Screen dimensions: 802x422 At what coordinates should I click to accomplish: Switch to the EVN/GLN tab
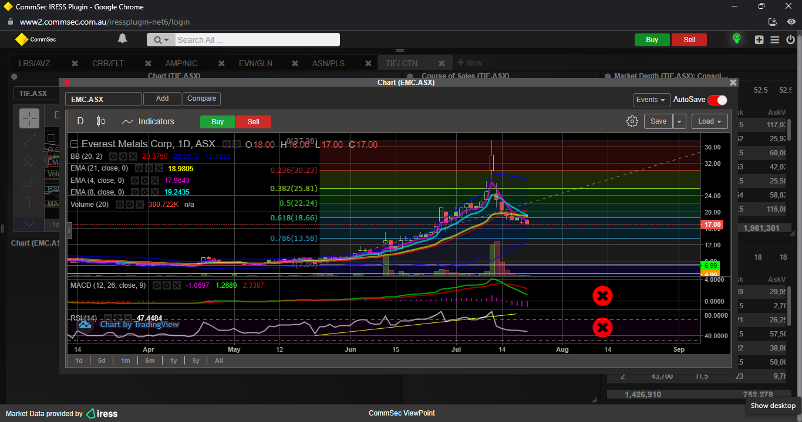(255, 63)
